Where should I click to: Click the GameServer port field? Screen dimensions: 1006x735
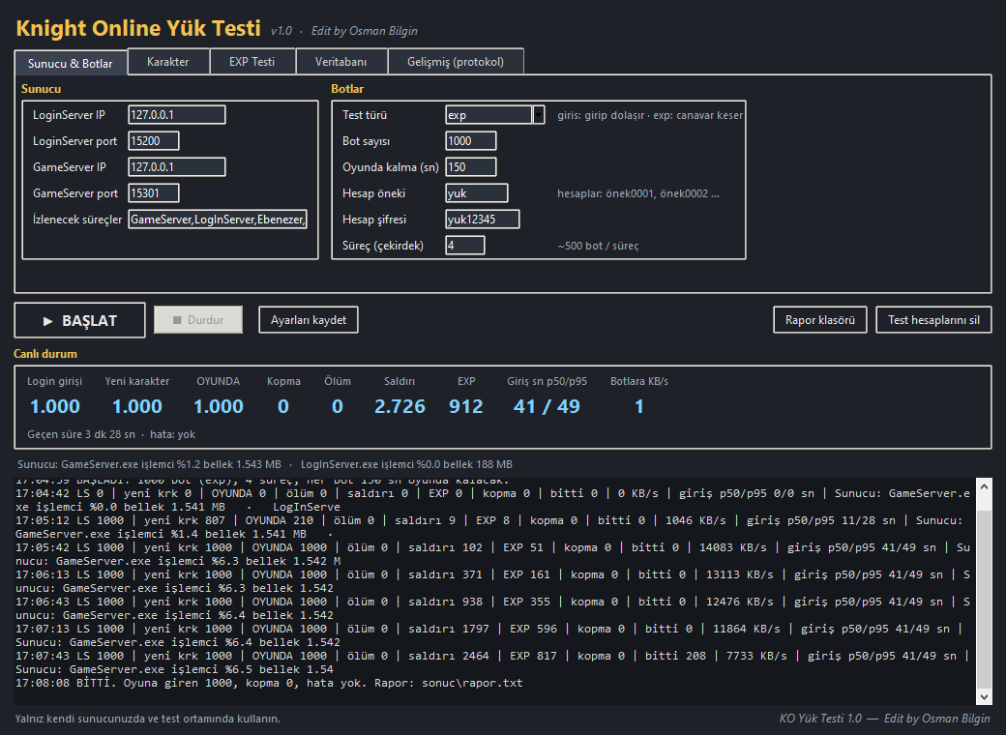tap(154, 193)
